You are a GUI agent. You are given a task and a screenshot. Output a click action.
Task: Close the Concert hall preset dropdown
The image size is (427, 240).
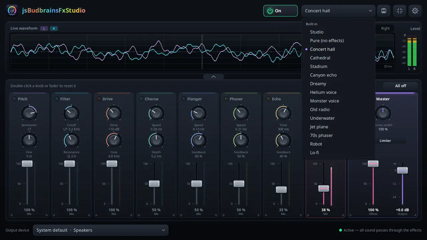coord(338,11)
